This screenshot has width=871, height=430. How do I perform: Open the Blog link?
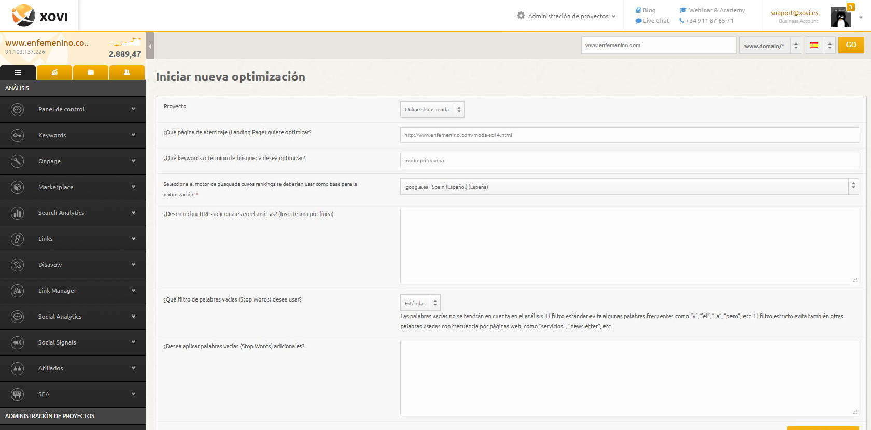tap(645, 10)
